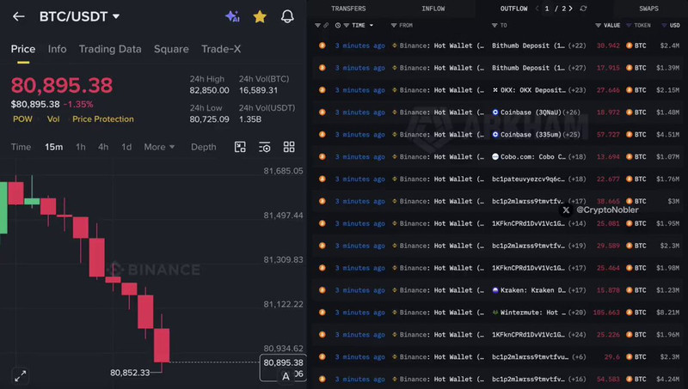The image size is (688, 389).
Task: Toggle Time column sort dropdown arrow
Action: click(x=372, y=26)
